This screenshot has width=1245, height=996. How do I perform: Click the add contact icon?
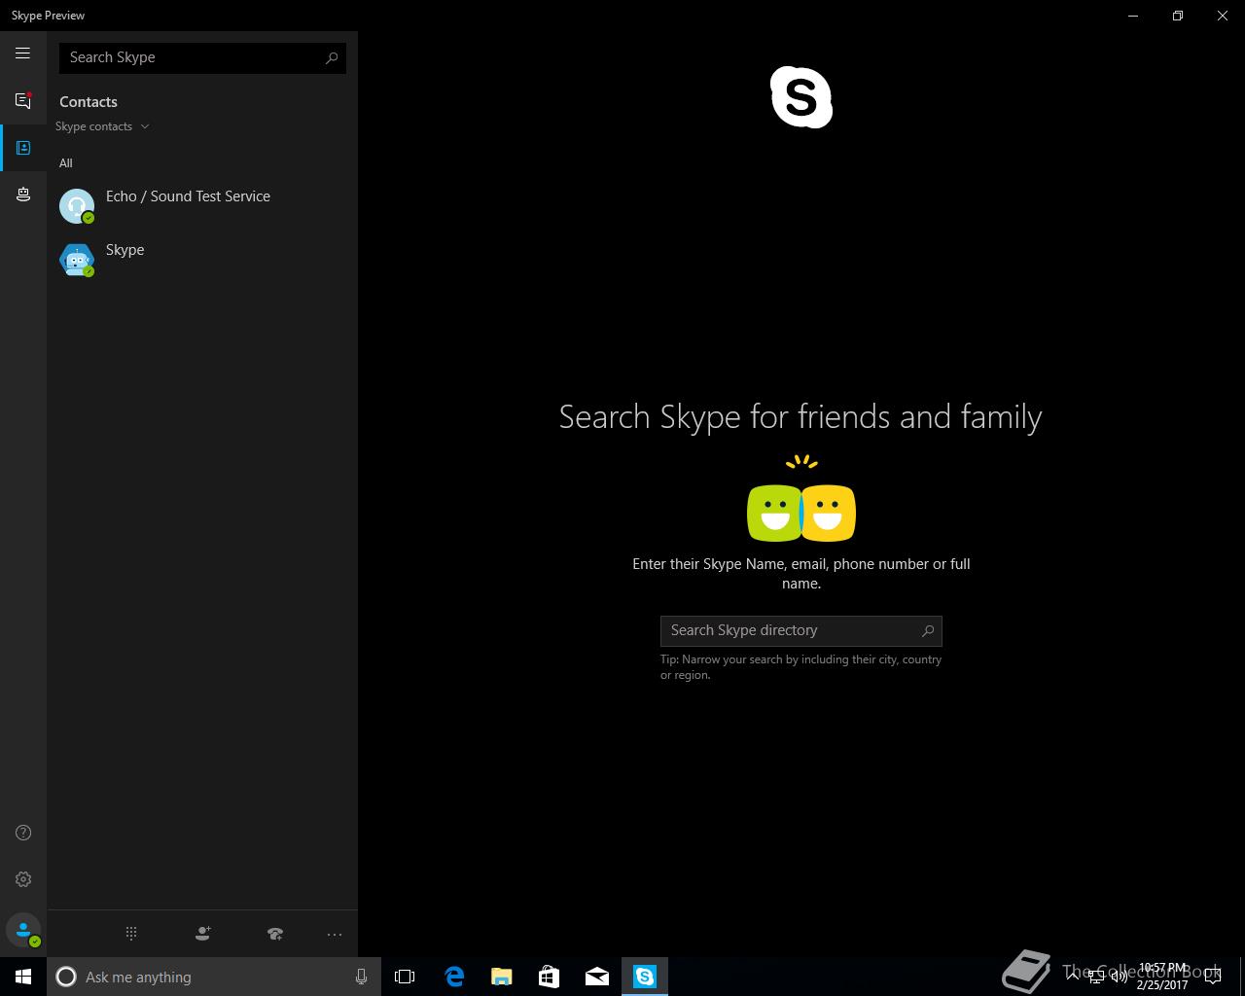[202, 934]
